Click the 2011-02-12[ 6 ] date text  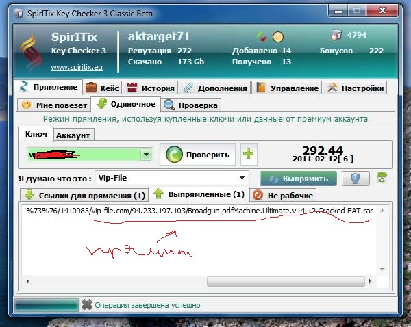pos(323,159)
